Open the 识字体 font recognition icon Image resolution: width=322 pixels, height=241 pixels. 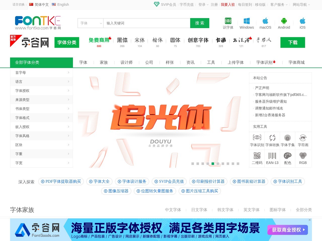[x=228, y=21]
